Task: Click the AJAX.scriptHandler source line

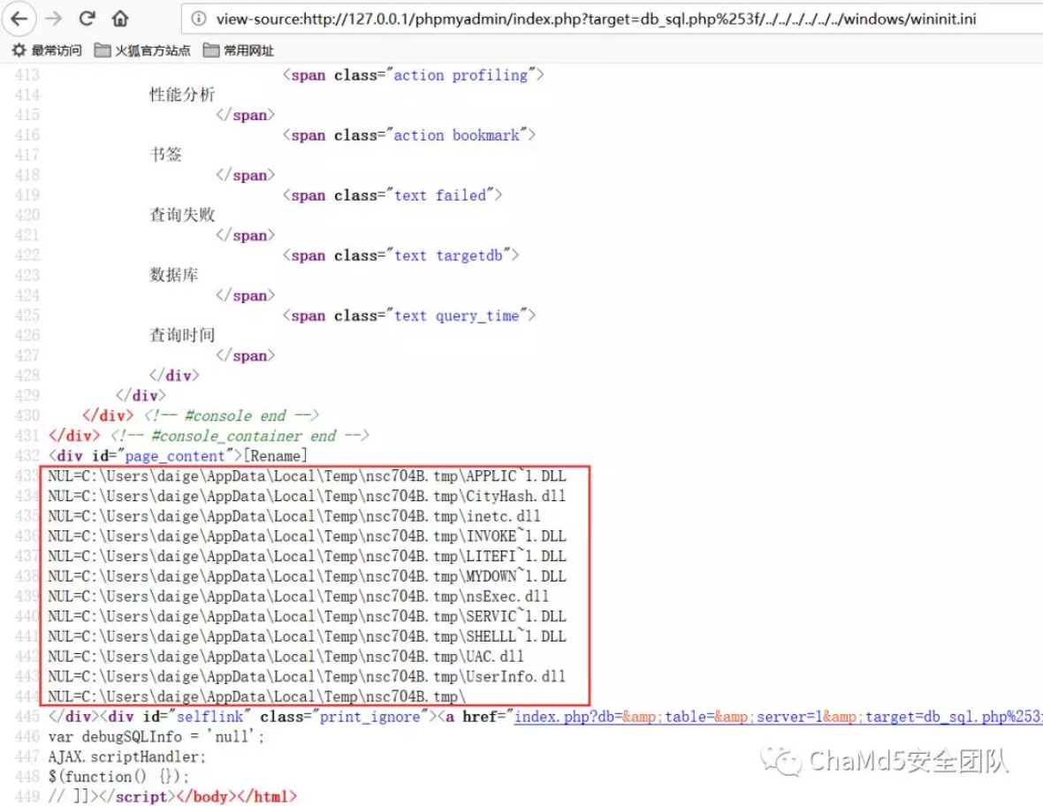Action: pos(127,757)
